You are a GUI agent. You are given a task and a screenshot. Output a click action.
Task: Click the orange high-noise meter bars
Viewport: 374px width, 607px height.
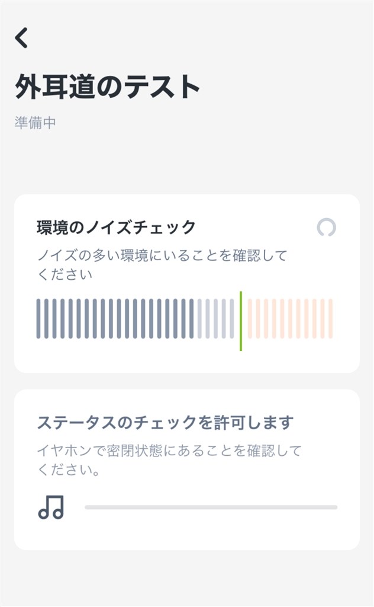(x=290, y=319)
